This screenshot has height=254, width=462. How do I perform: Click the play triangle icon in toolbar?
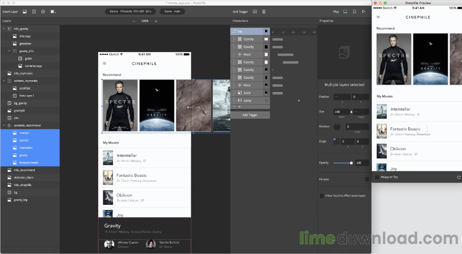pyautogui.click(x=364, y=11)
